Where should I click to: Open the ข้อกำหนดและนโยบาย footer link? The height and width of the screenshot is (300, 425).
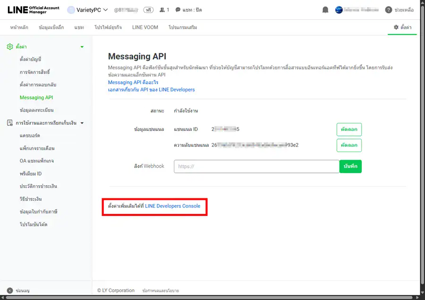pyautogui.click(x=161, y=291)
